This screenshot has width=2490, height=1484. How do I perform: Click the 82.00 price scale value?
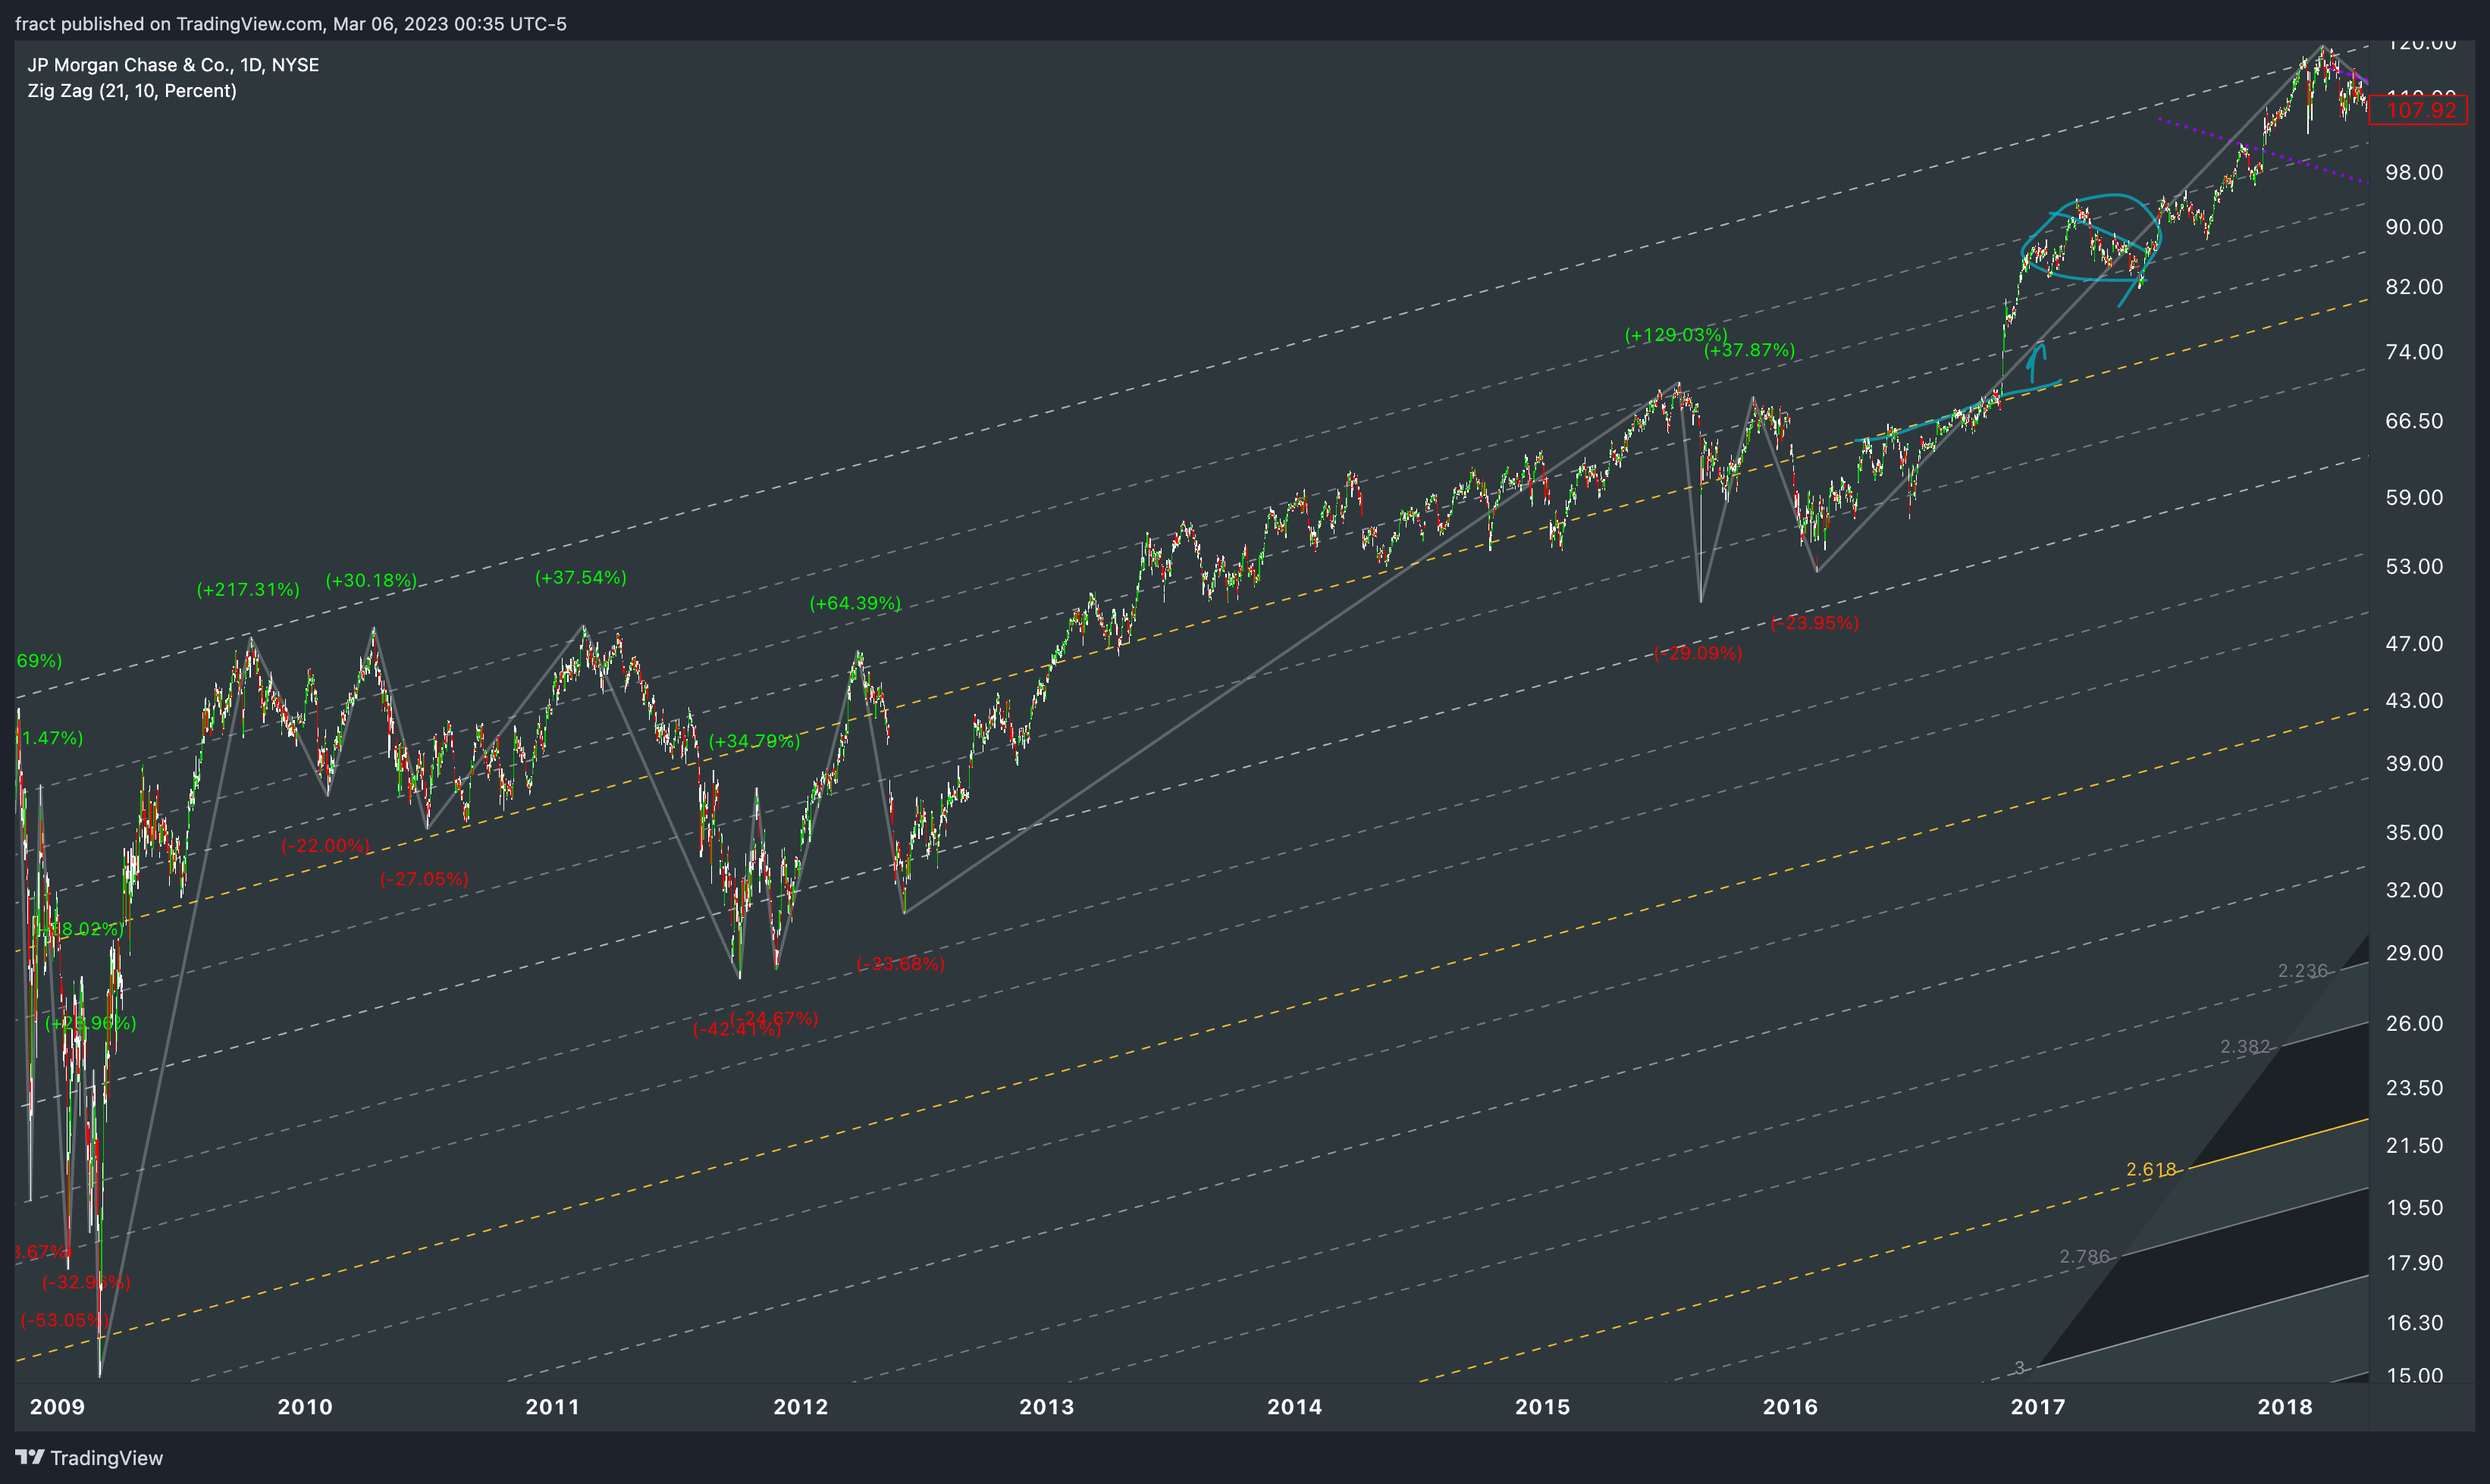2414,288
